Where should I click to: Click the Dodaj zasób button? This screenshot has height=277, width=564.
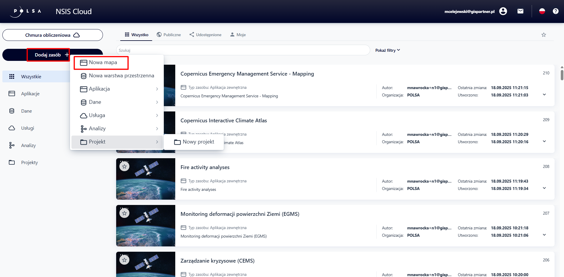click(48, 55)
